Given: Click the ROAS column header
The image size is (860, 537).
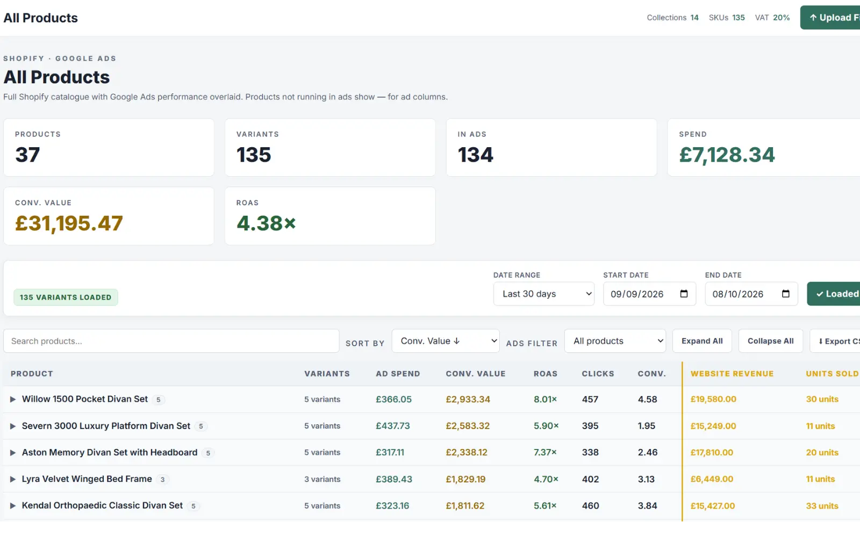Looking at the screenshot, I should [546, 374].
